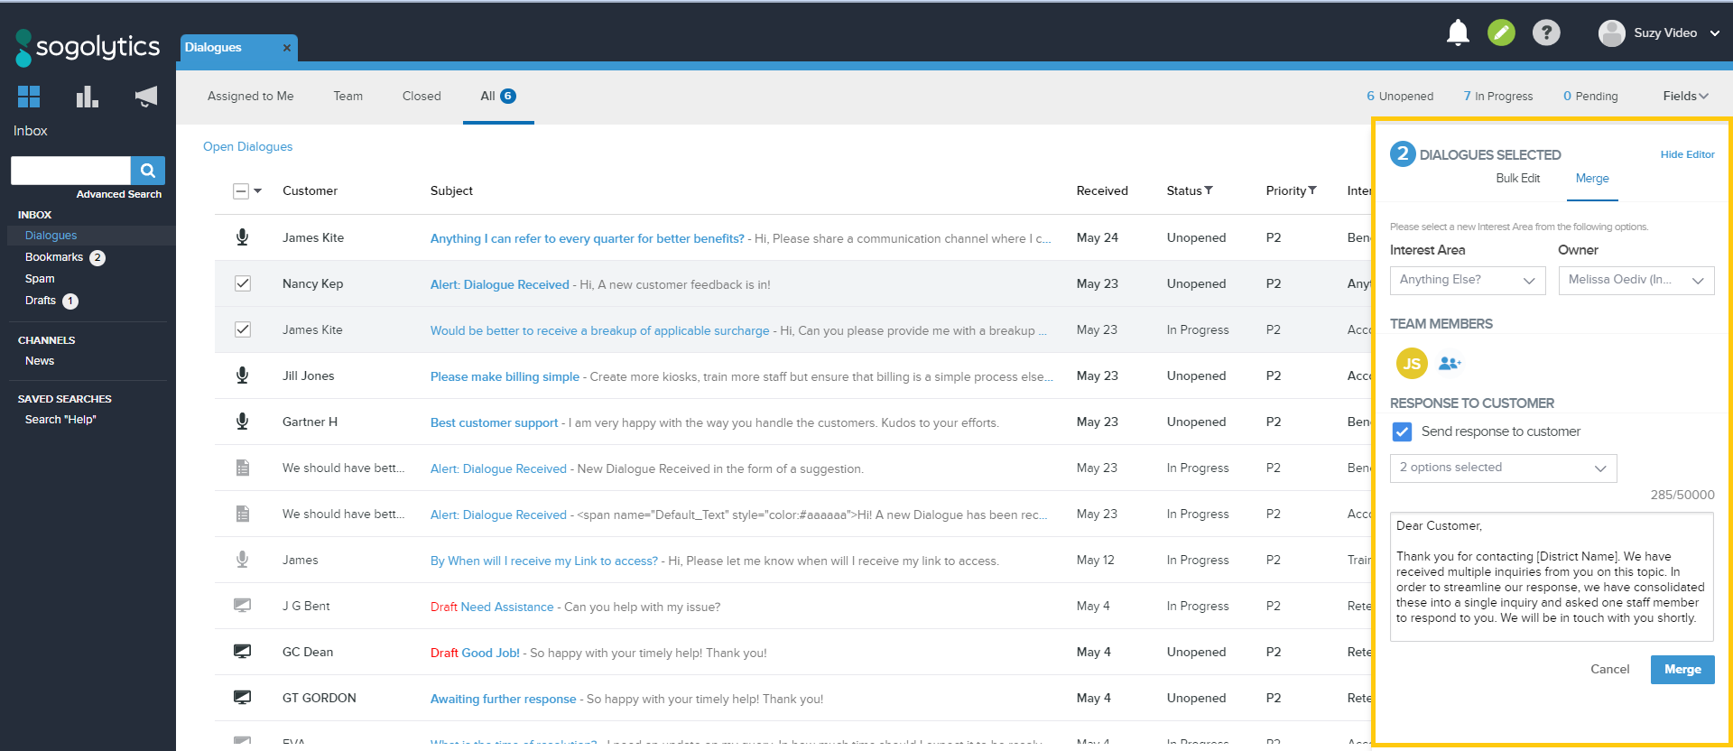
Task: Click the megaphone announcements icon
Action: coord(145,97)
